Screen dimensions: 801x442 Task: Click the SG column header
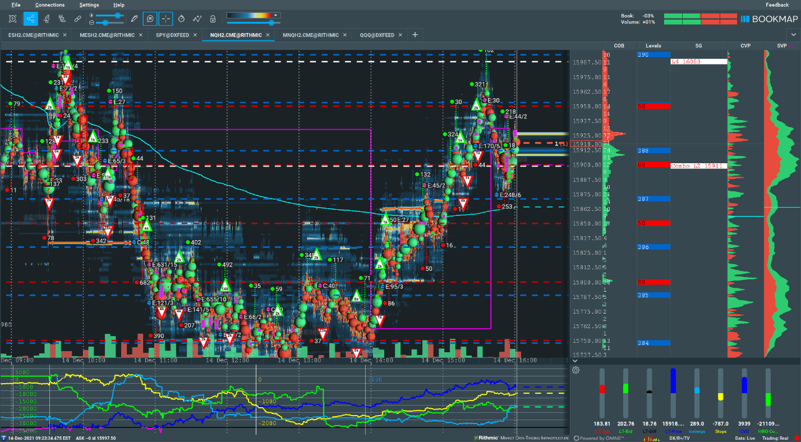pyautogui.click(x=698, y=46)
